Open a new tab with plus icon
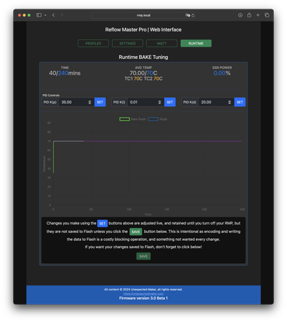The image size is (287, 322). pos(258,15)
